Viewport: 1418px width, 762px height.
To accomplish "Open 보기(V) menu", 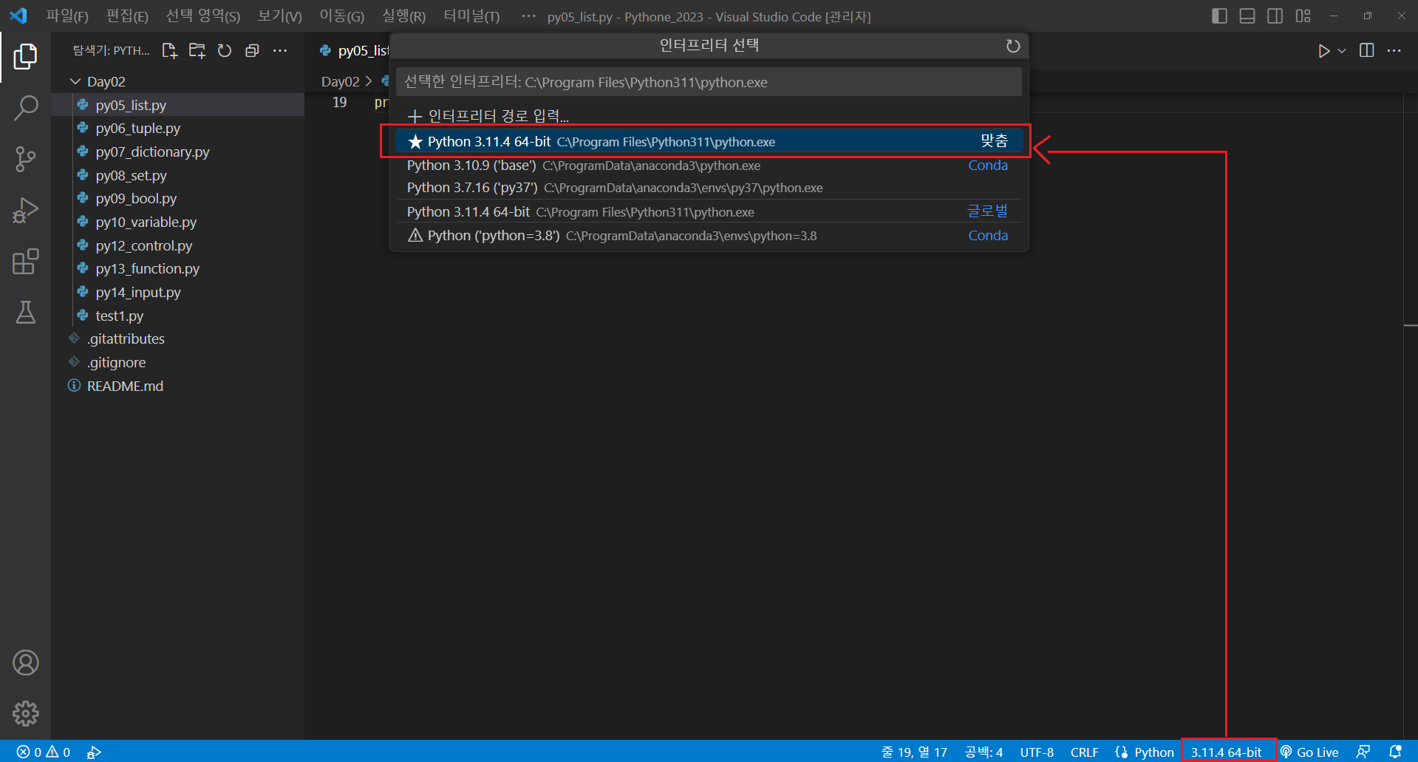I will (279, 16).
